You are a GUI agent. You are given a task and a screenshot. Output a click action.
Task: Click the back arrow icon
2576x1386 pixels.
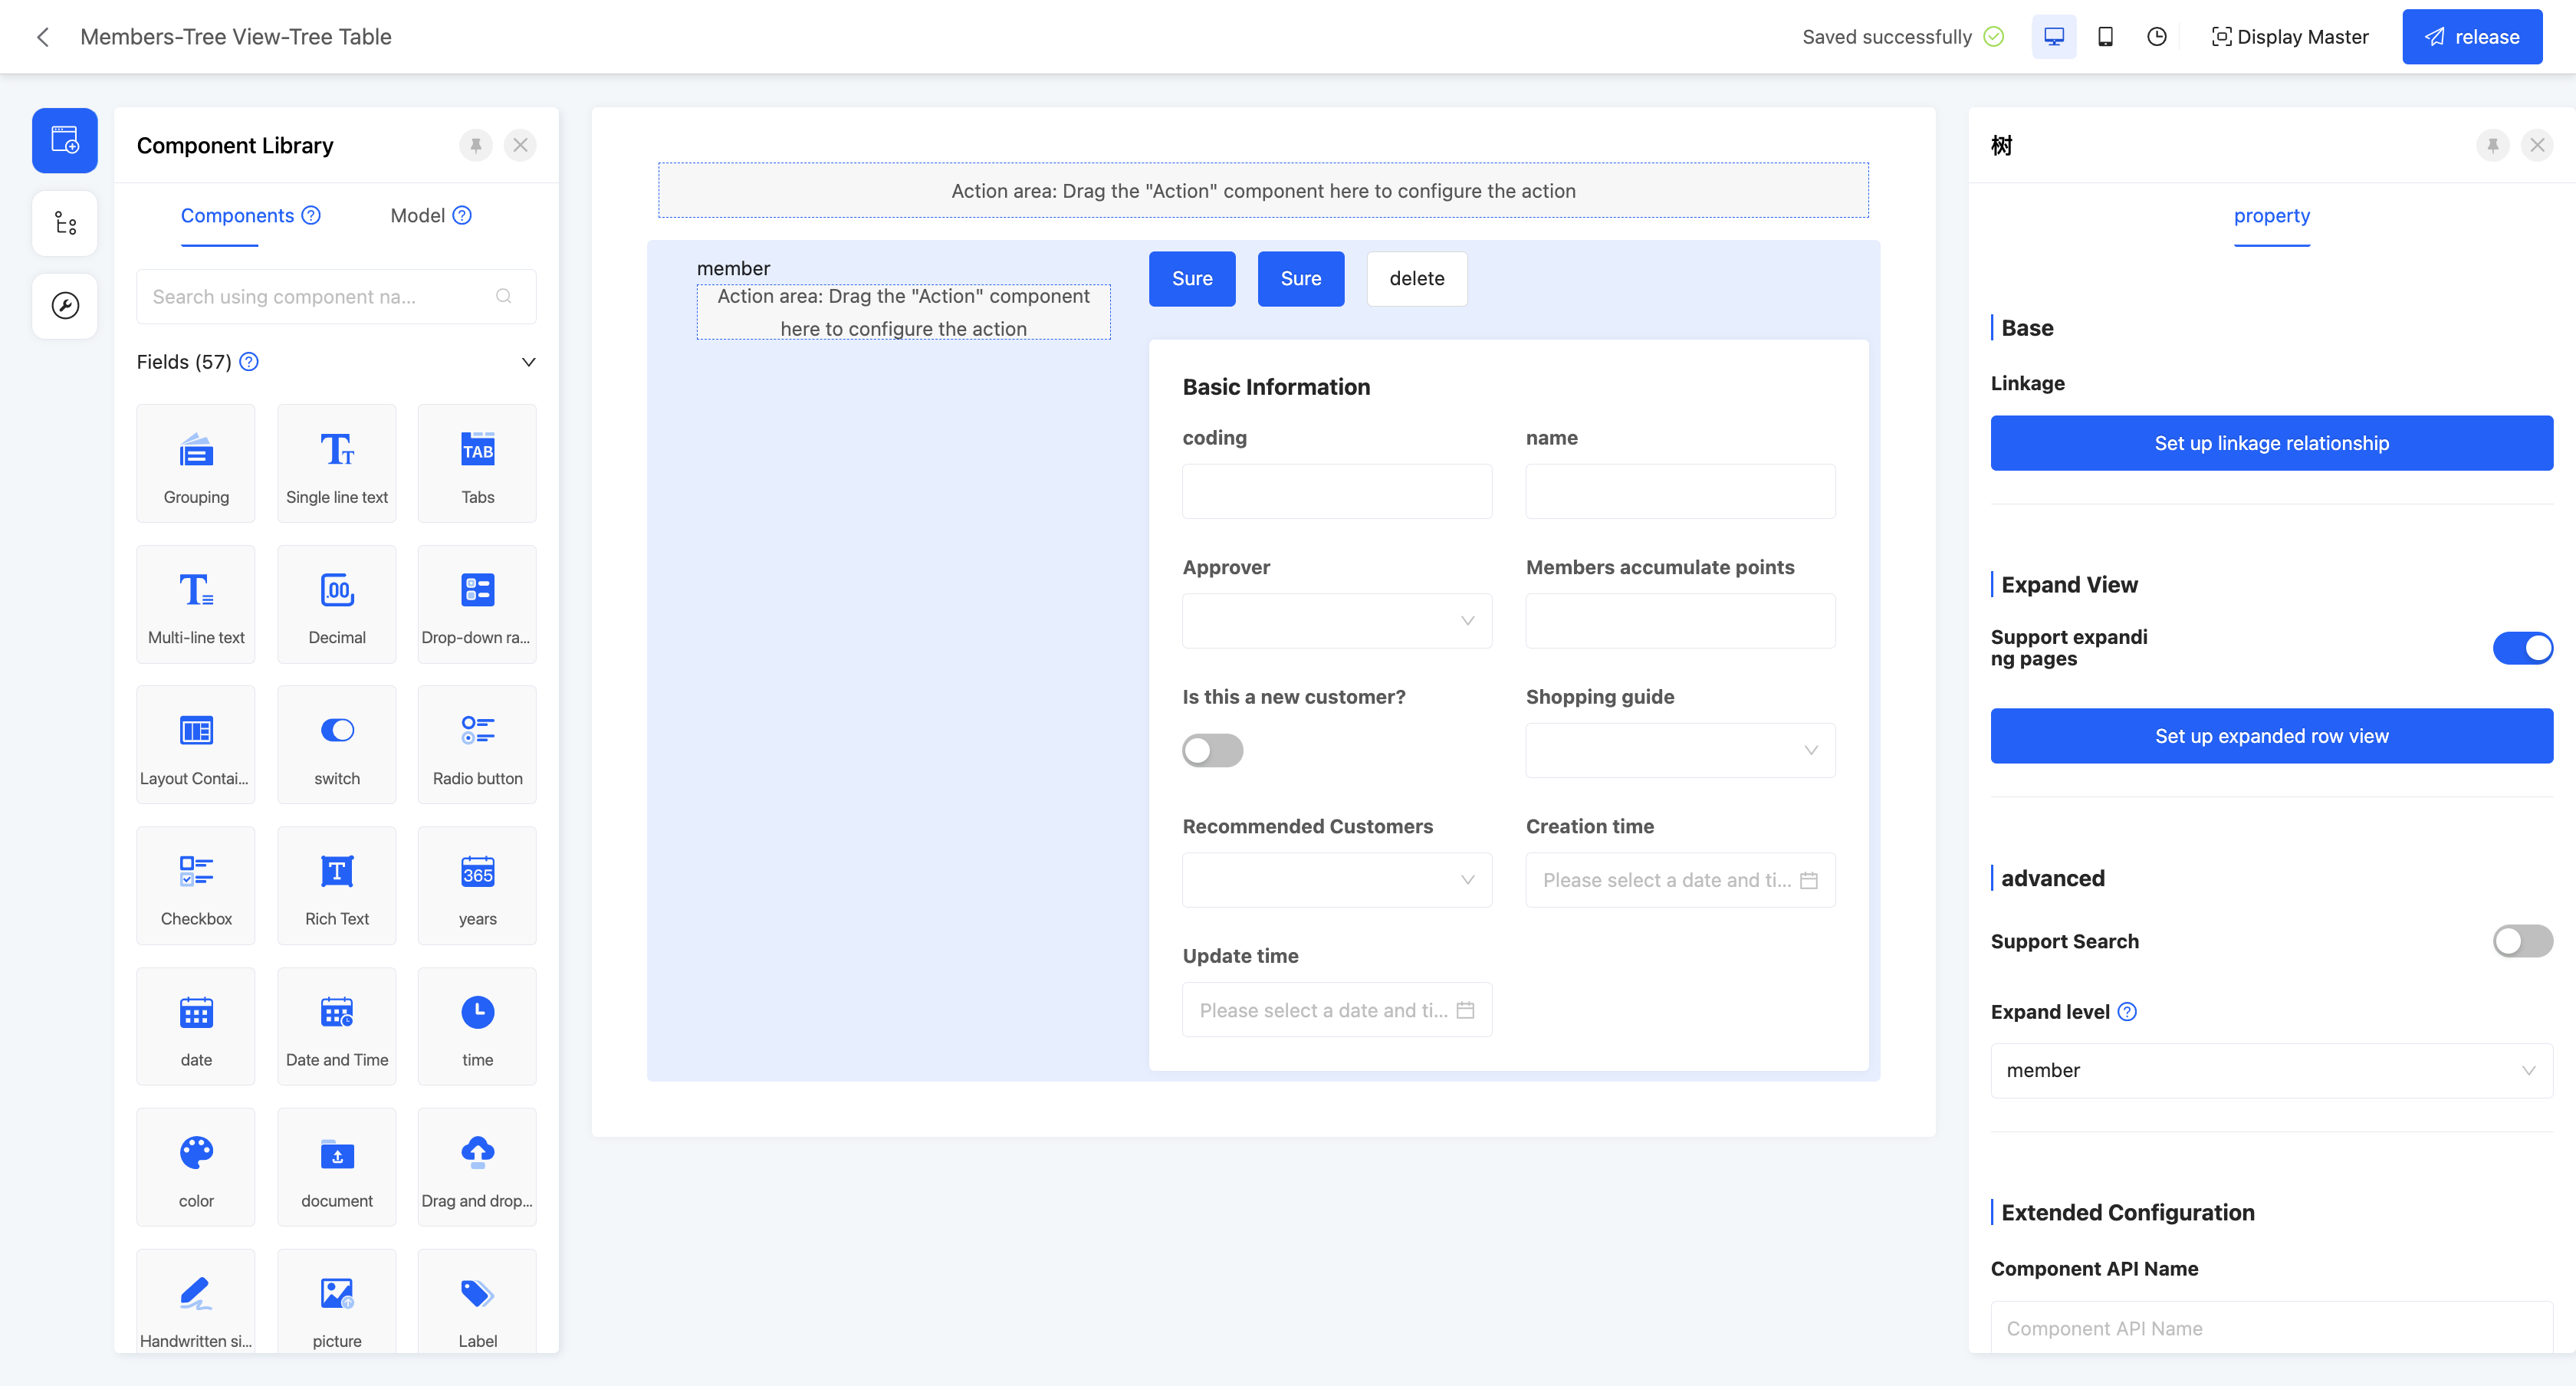43,37
